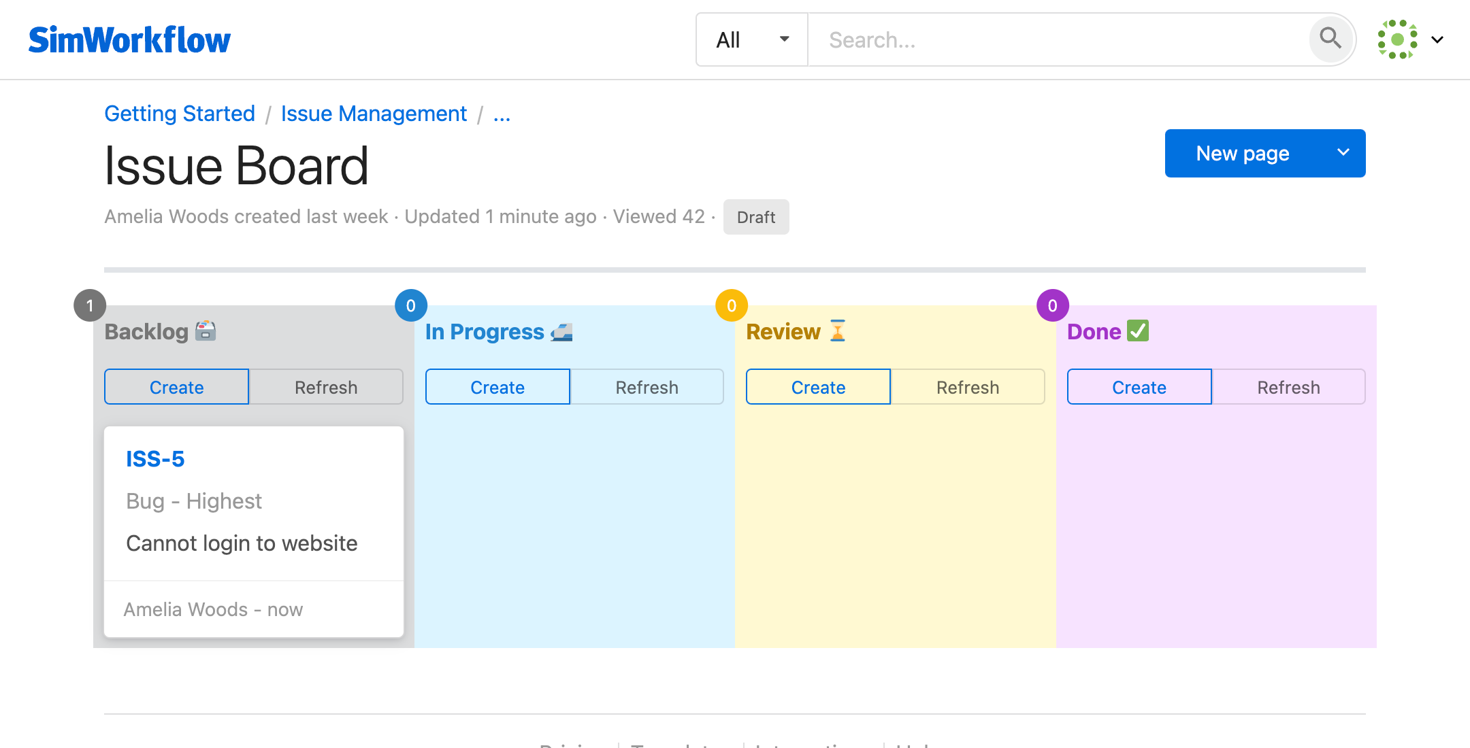Screen dimensions: 1470x748
Task: Click 'Amelia Woods - now' card footer
Action: click(x=213, y=609)
